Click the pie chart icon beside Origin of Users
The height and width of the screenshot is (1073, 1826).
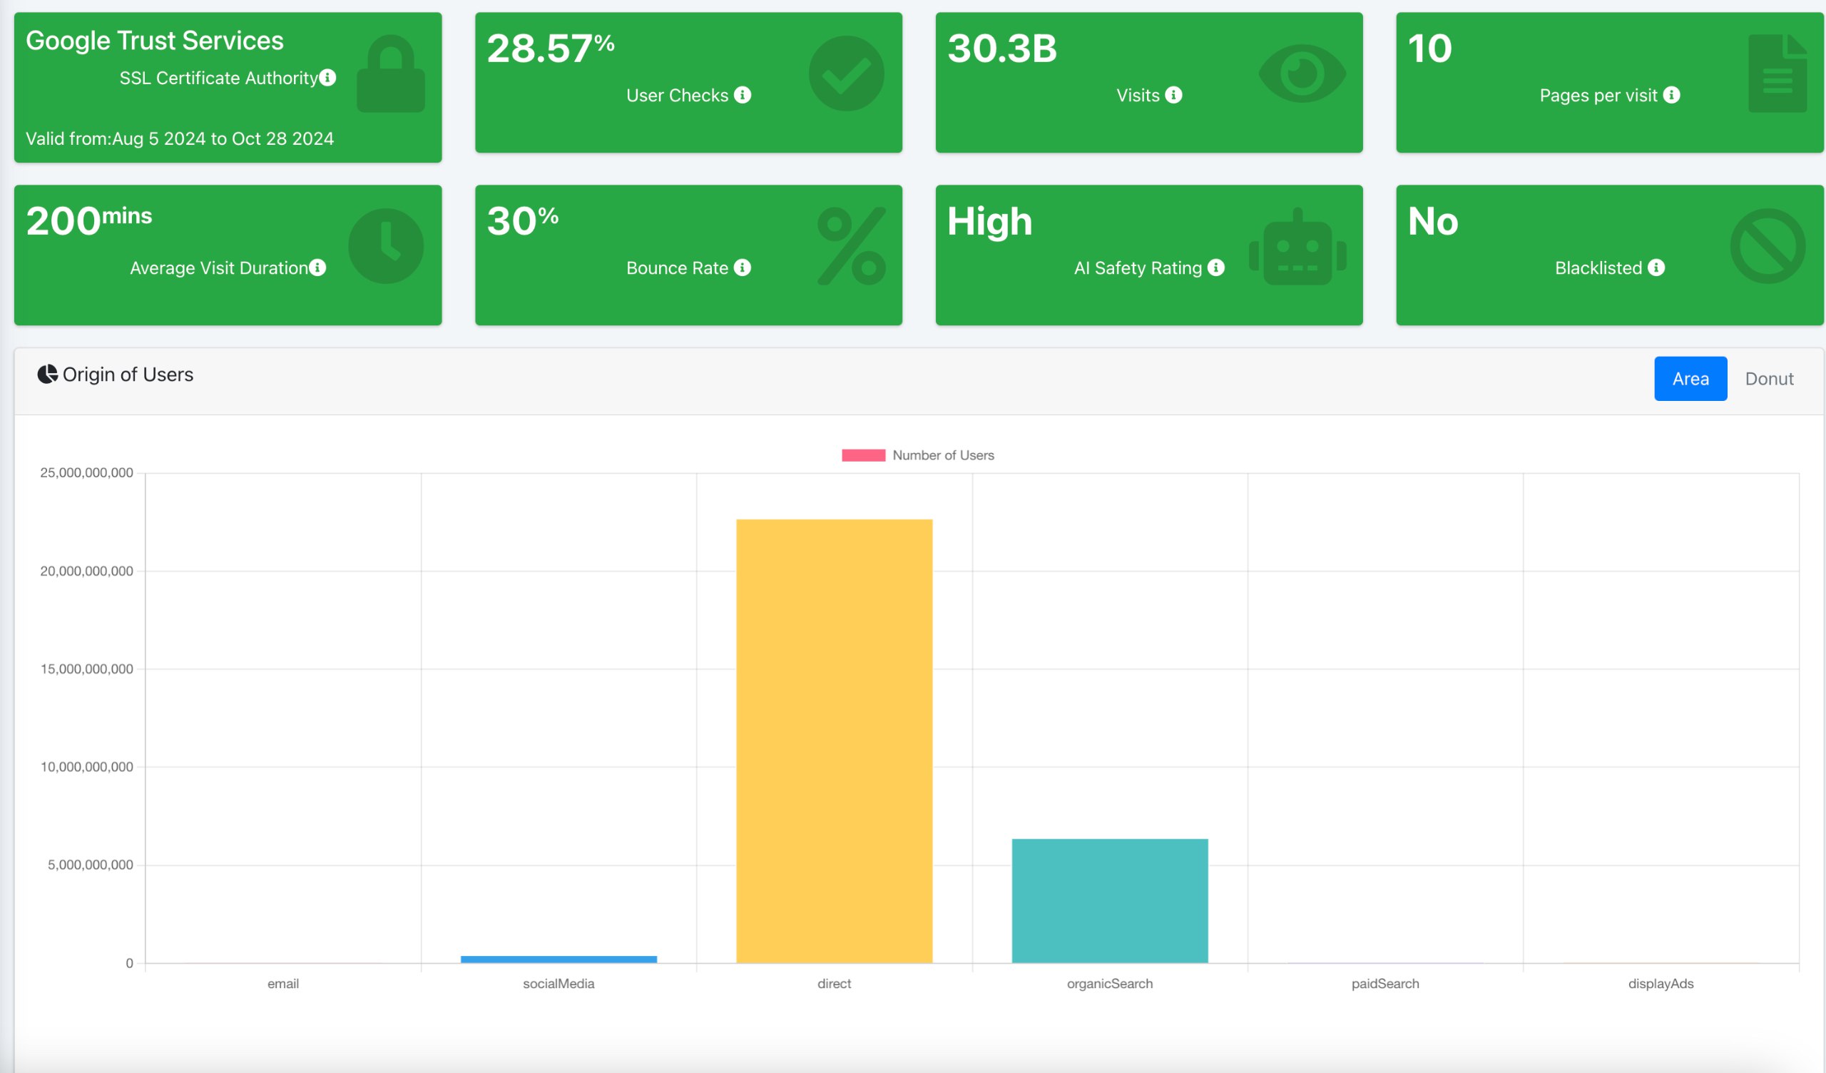(x=47, y=374)
